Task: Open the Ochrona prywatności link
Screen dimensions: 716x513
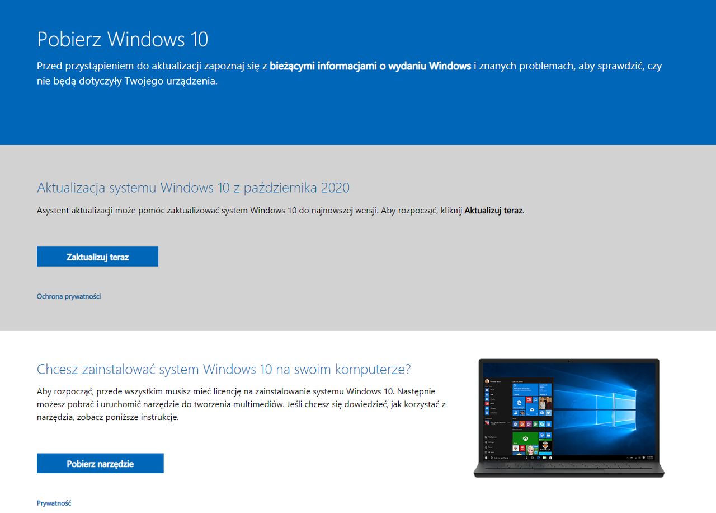Action: point(69,296)
